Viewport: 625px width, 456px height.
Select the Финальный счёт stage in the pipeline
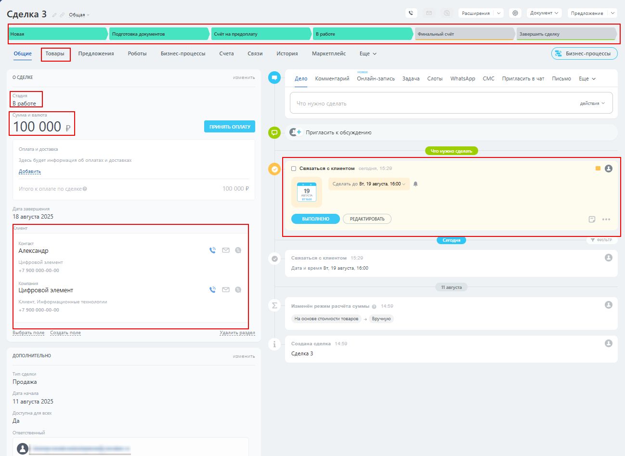464,34
